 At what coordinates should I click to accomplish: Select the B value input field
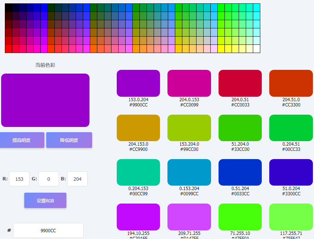tap(77, 179)
